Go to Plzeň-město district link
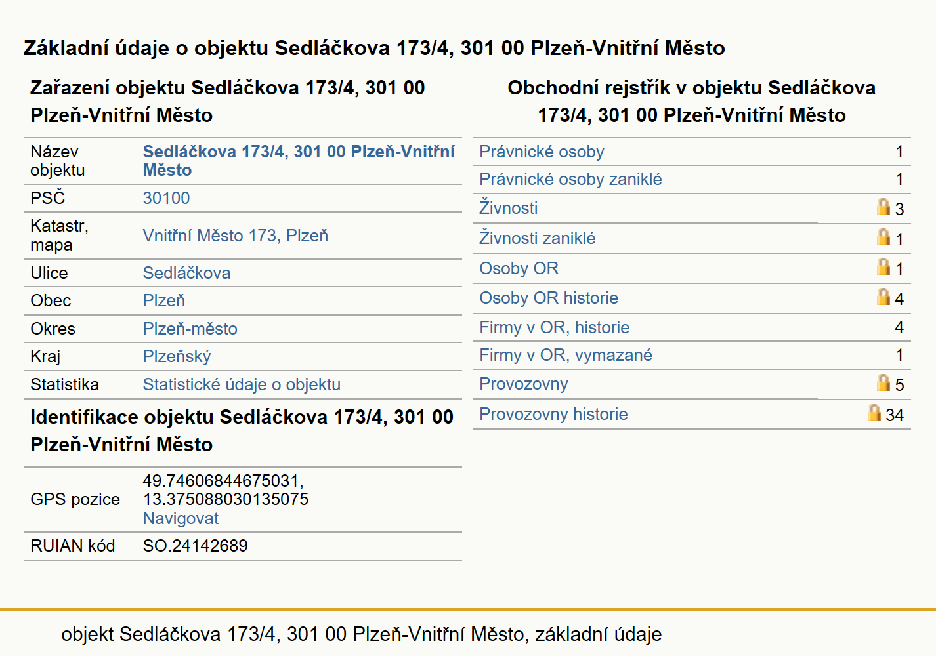This screenshot has width=936, height=656. (190, 329)
